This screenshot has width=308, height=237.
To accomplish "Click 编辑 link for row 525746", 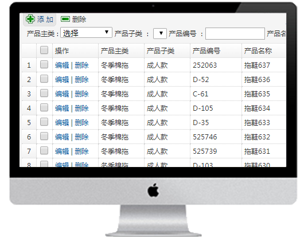I will [62, 137].
